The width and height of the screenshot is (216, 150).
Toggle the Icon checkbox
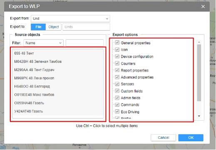pyautogui.click(x=117, y=50)
